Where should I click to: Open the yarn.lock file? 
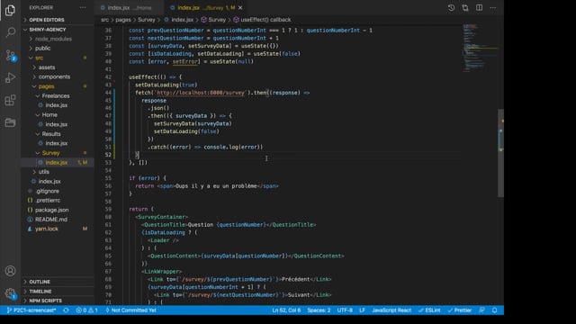[x=46, y=229]
